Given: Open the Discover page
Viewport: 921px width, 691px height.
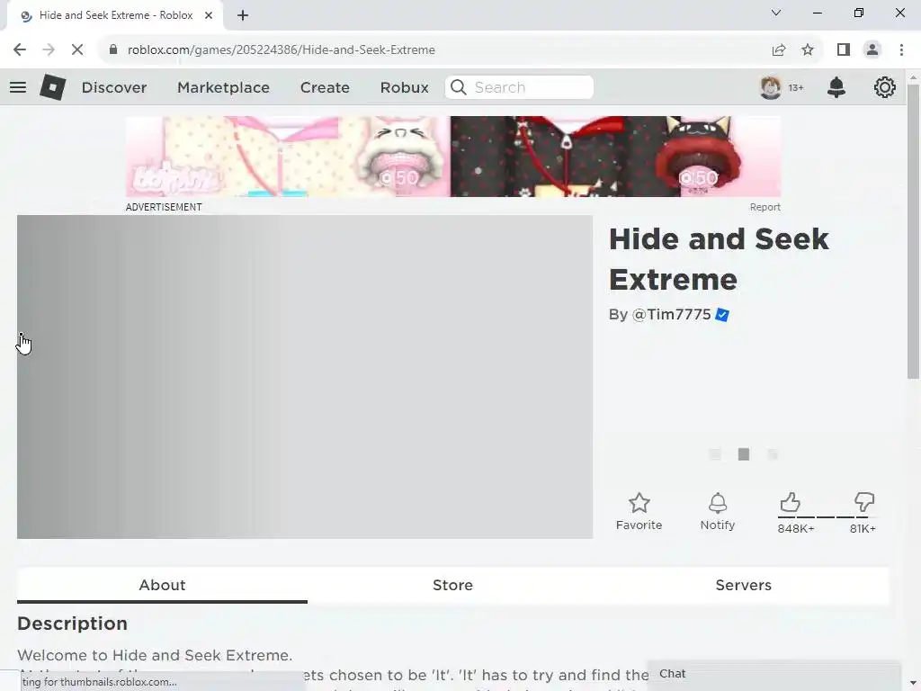Looking at the screenshot, I should click(114, 87).
